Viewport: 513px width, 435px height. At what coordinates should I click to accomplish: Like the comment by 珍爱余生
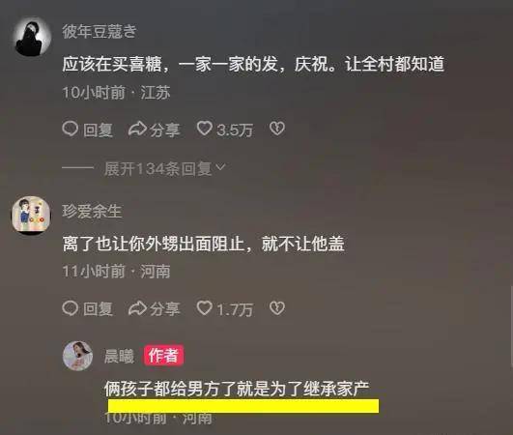[205, 308]
